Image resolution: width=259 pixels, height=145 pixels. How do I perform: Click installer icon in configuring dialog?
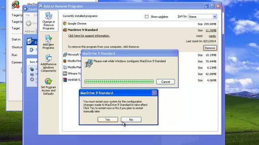[89, 63]
